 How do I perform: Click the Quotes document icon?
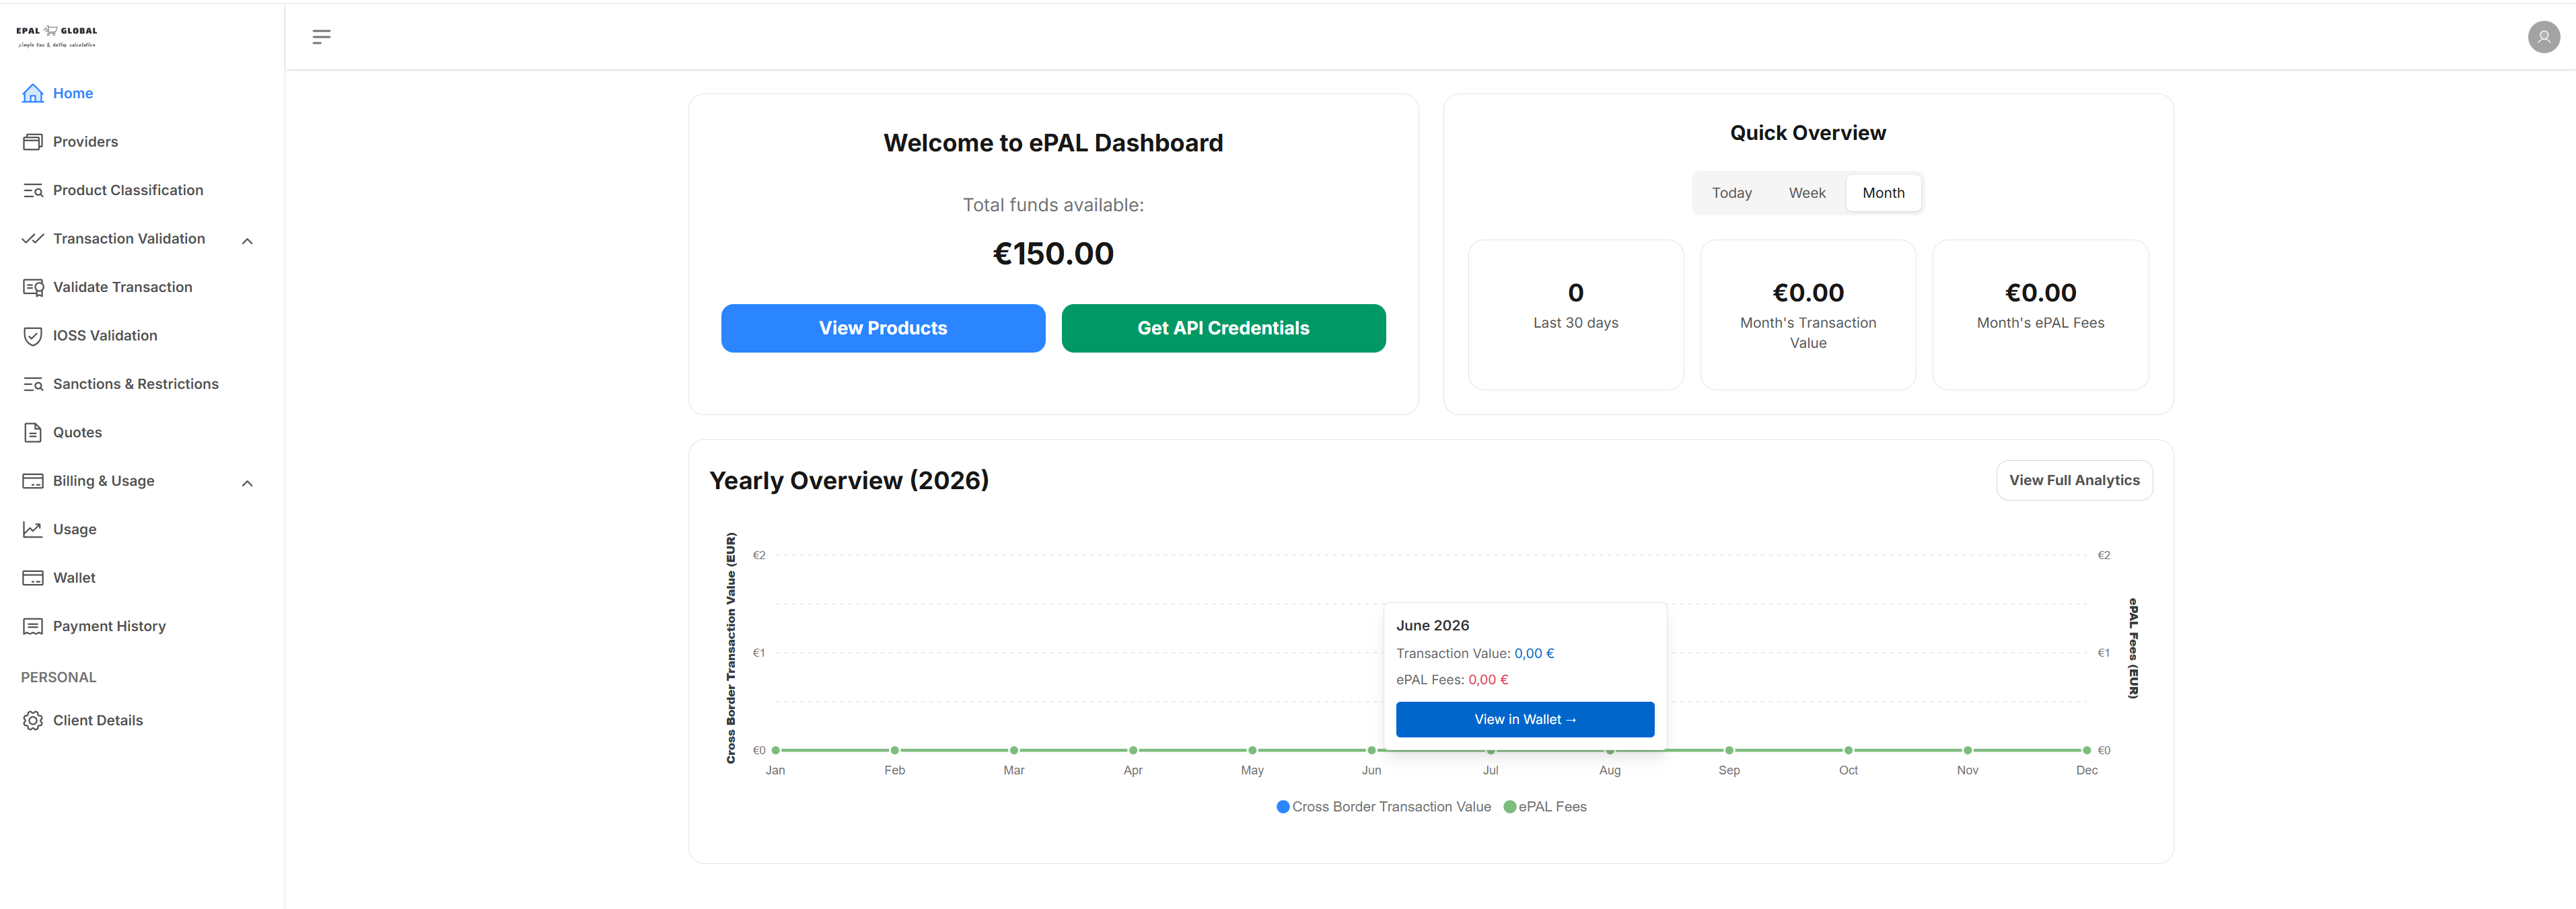[x=33, y=433]
